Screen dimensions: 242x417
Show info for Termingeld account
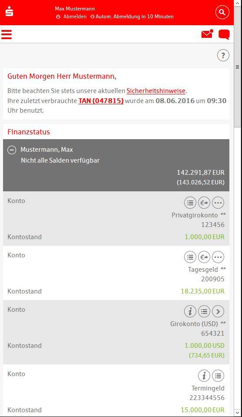click(x=204, y=376)
